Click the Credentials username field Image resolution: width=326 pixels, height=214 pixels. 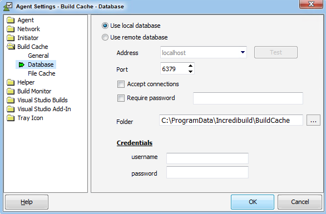tap(208, 158)
